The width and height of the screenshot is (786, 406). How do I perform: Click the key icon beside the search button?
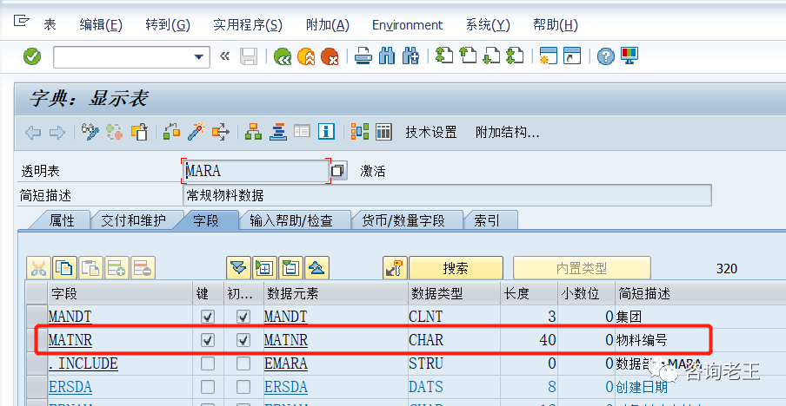pyautogui.click(x=395, y=268)
